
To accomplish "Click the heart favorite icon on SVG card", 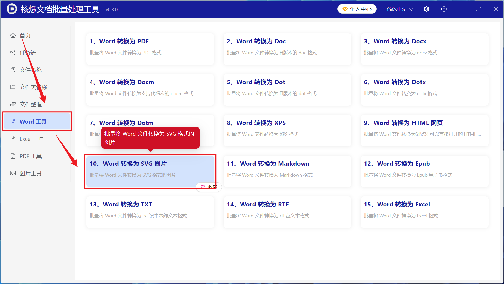I will pyautogui.click(x=203, y=187).
